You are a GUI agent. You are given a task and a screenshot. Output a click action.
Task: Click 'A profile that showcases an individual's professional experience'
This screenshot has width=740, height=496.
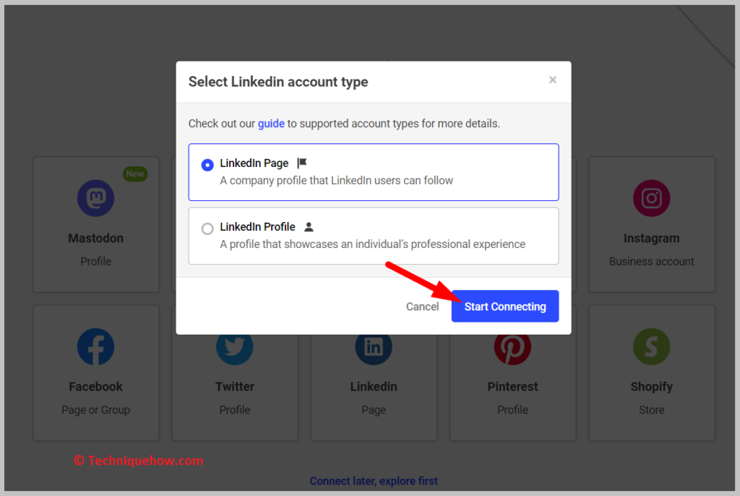pyautogui.click(x=372, y=244)
